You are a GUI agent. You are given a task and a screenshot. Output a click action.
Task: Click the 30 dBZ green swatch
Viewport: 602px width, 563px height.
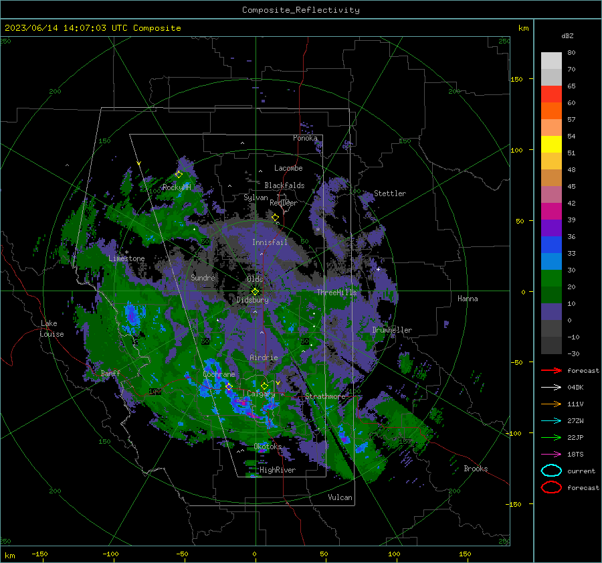[551, 278]
